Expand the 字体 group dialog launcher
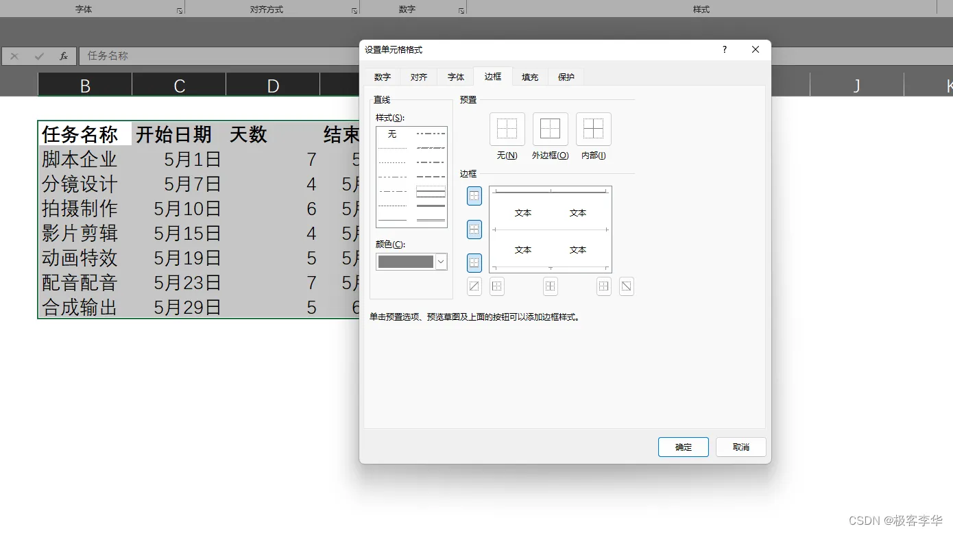Screen dimensions: 953x533 click(x=180, y=11)
